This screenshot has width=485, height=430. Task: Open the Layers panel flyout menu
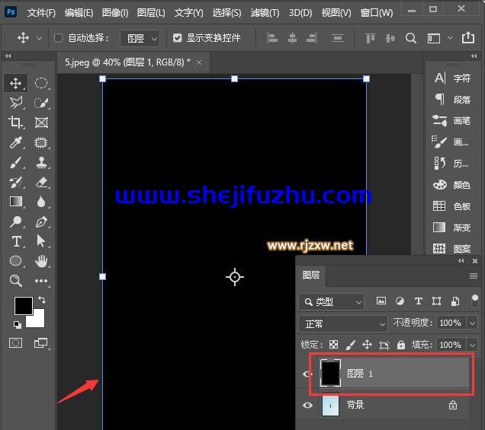pyautogui.click(x=474, y=276)
